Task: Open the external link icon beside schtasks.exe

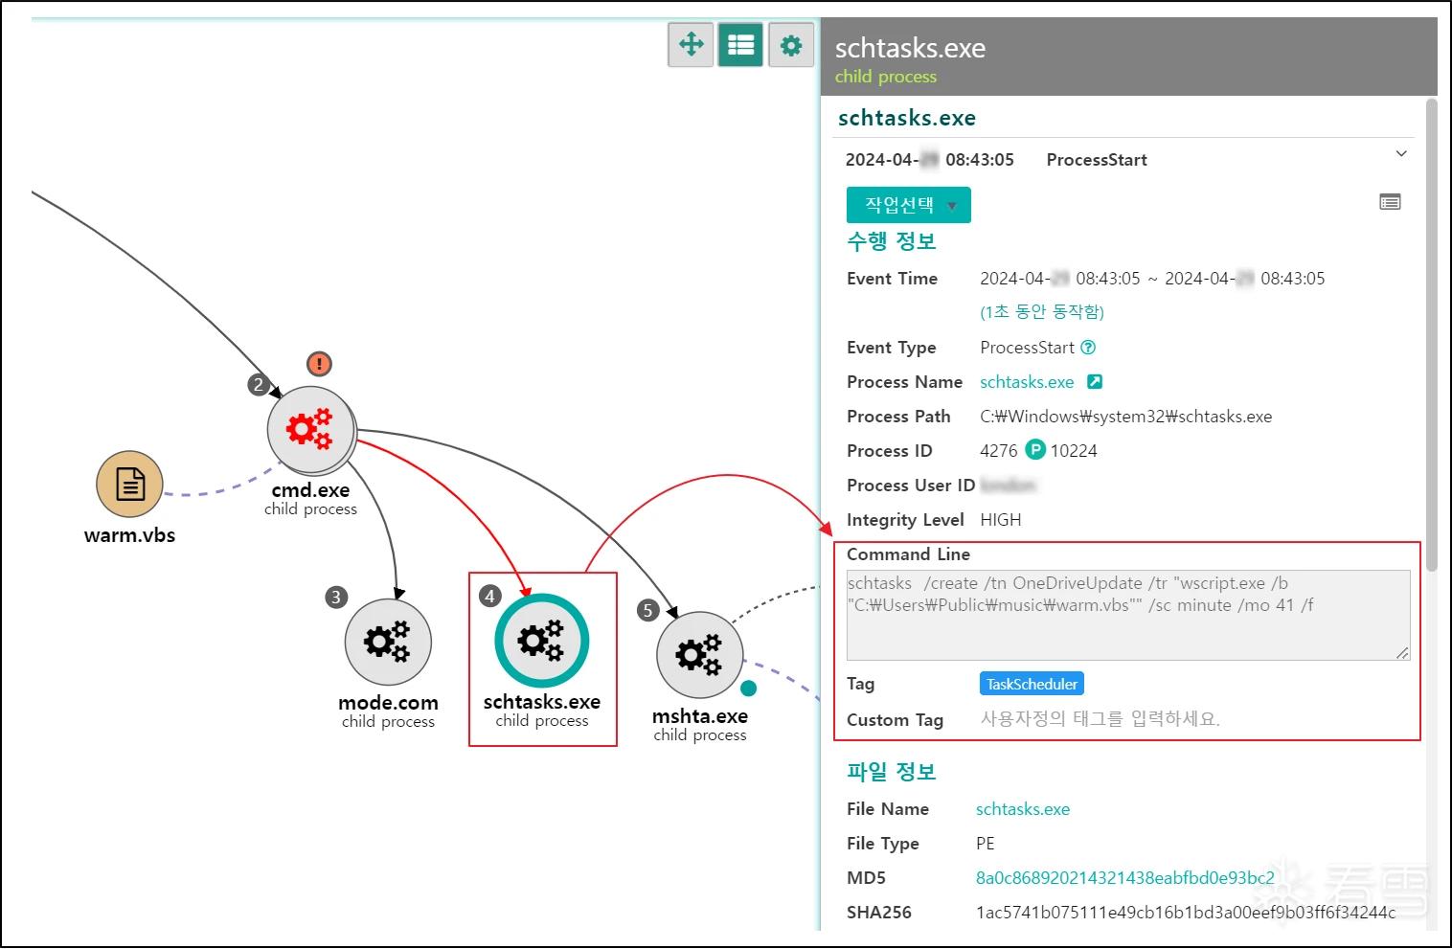Action: [1095, 381]
